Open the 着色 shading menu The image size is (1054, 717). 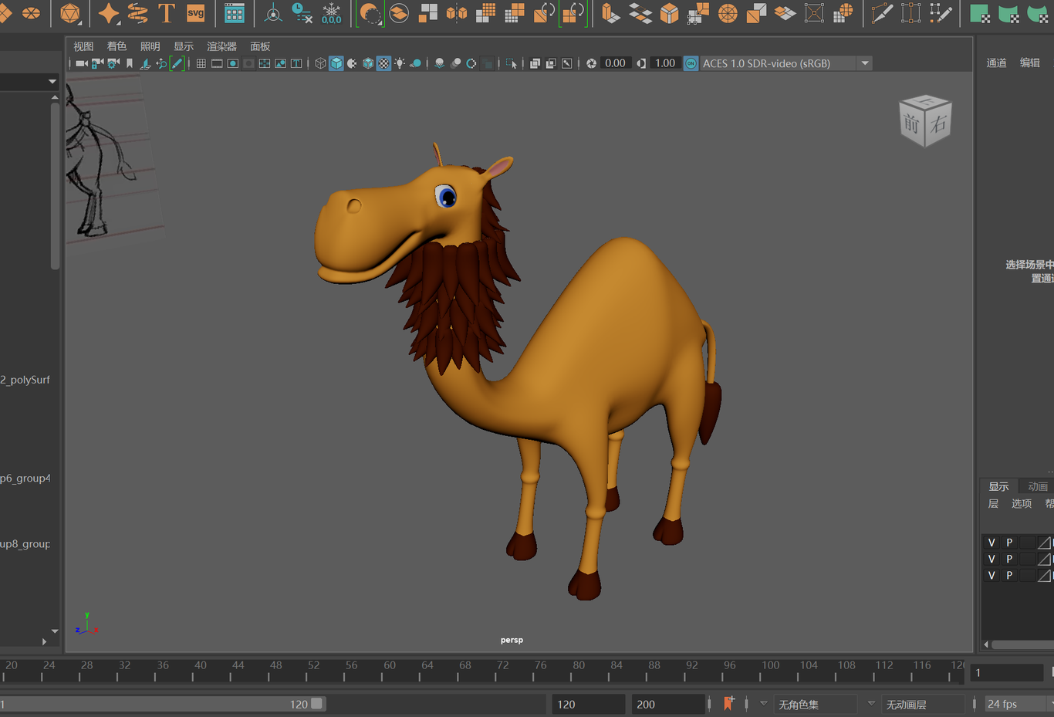tap(117, 46)
